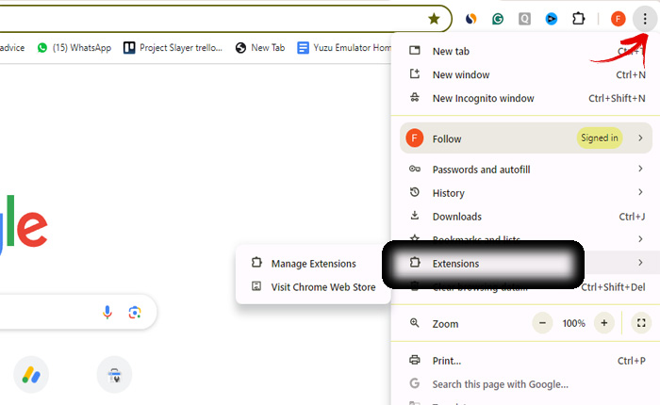Click the orange F avatar beside Follow
Screen dimensions: 660x405
coord(415,138)
